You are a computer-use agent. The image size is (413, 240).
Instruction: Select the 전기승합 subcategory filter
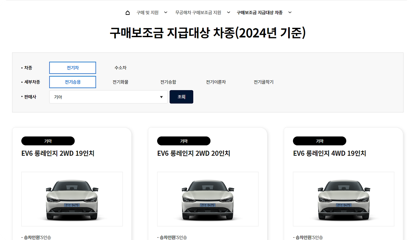[x=168, y=82]
